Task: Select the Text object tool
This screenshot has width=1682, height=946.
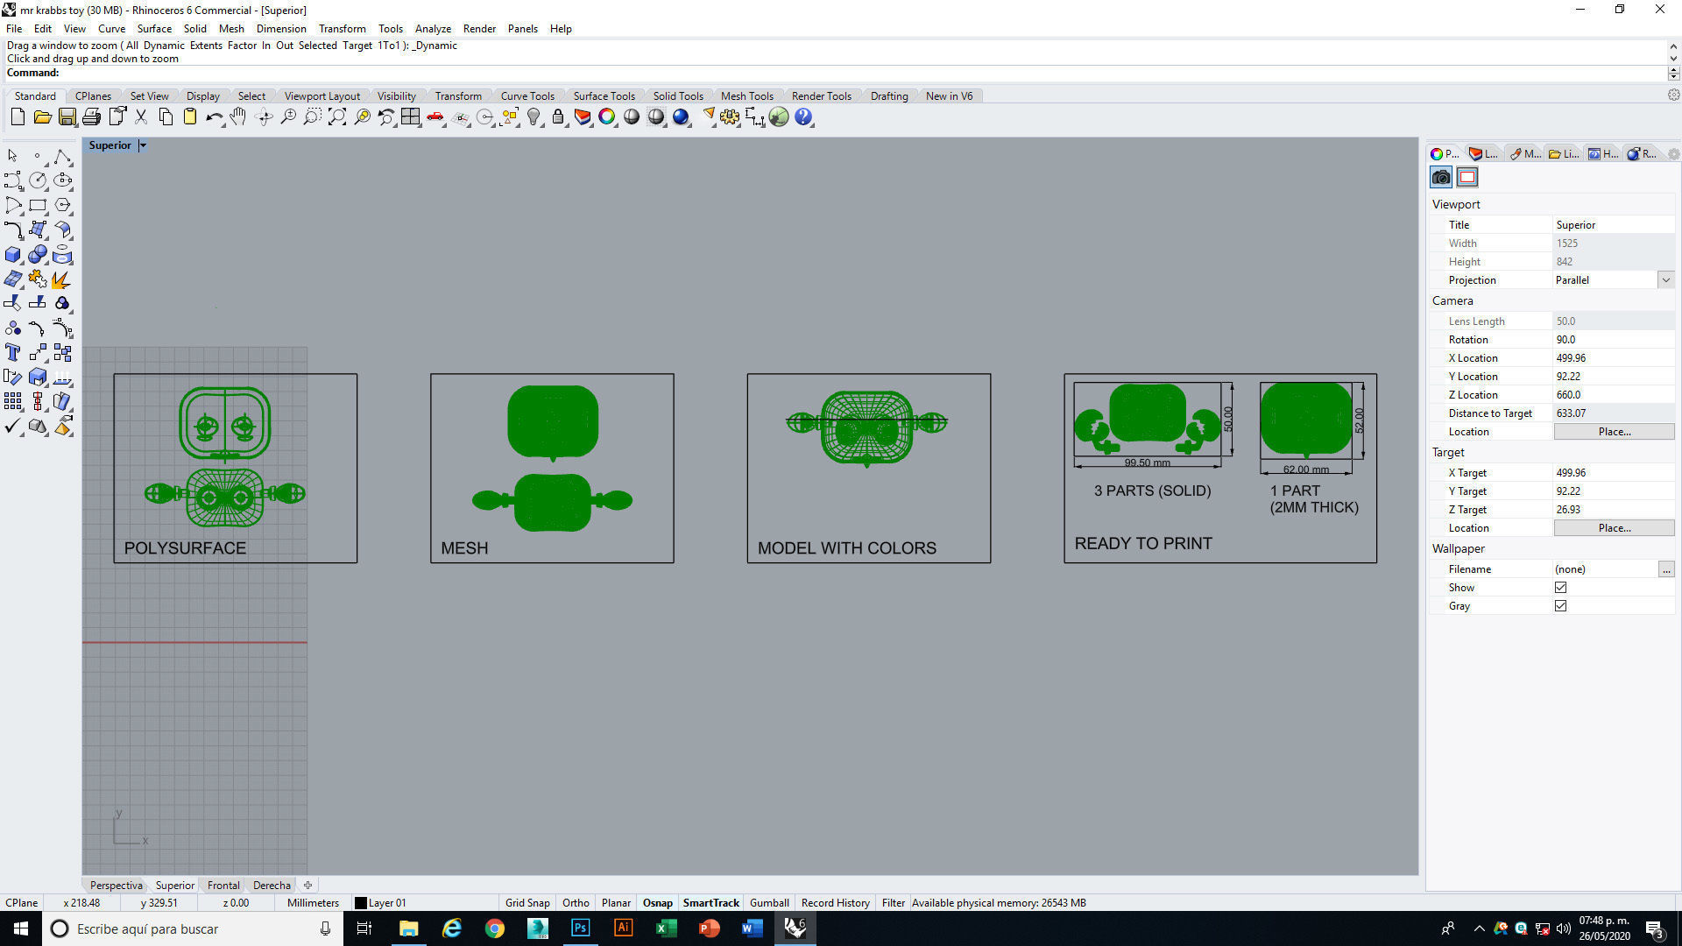Action: tap(13, 353)
